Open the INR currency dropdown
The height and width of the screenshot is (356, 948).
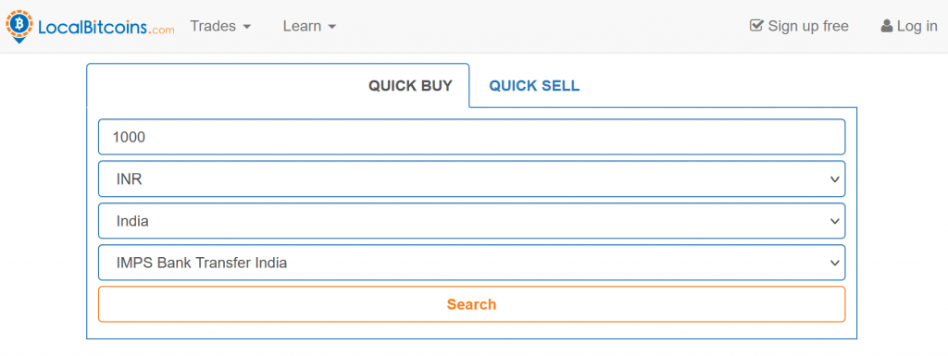(471, 179)
